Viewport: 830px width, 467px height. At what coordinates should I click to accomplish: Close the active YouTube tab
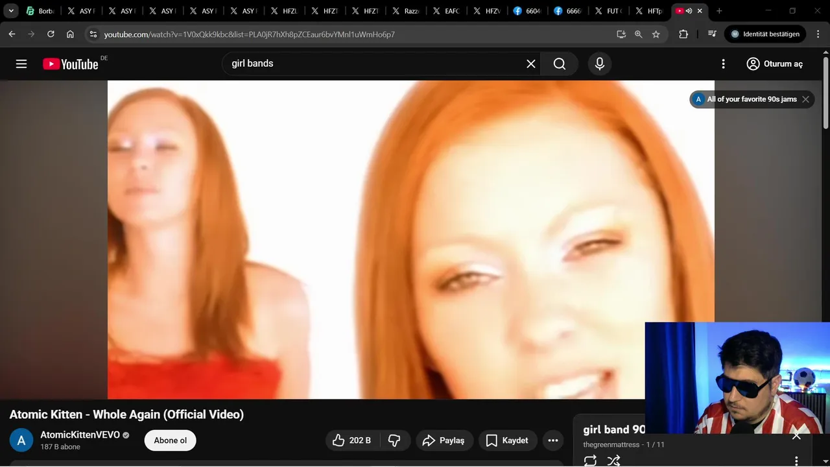pyautogui.click(x=700, y=11)
